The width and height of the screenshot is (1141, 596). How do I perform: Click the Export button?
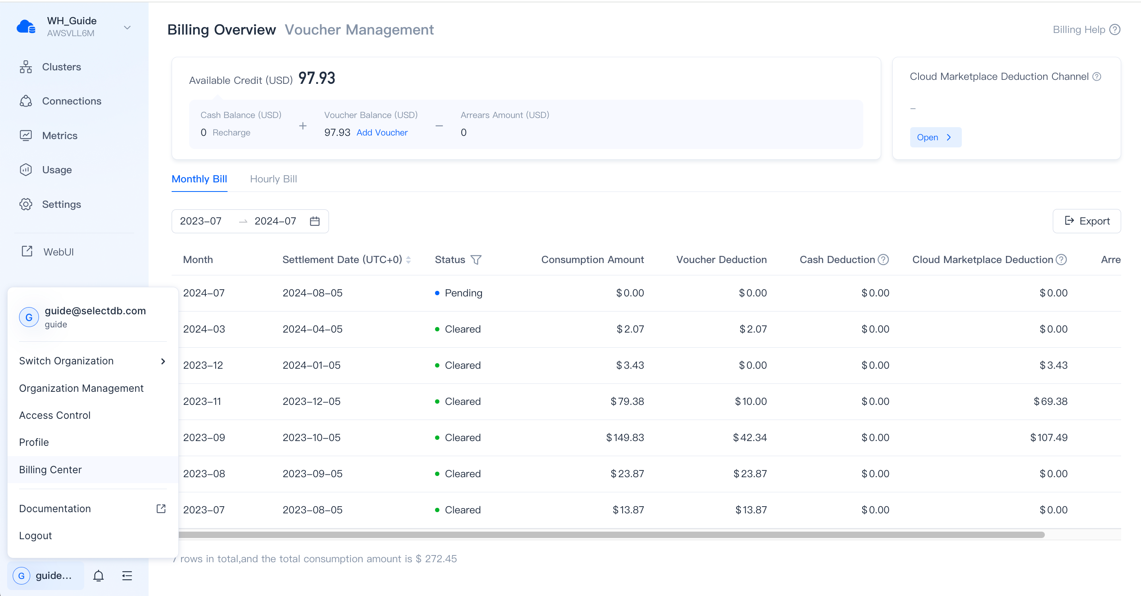point(1087,221)
